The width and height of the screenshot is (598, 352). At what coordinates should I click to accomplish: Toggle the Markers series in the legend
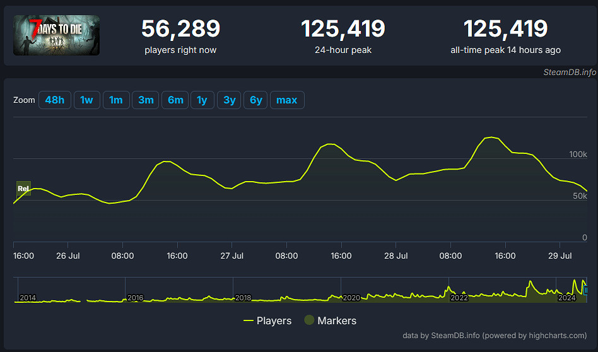pos(330,321)
